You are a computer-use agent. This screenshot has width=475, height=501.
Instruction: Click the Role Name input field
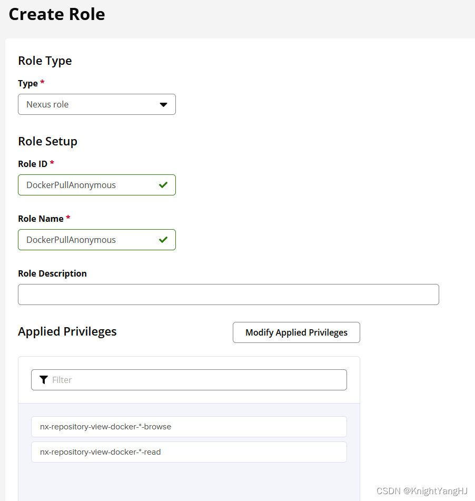point(97,240)
